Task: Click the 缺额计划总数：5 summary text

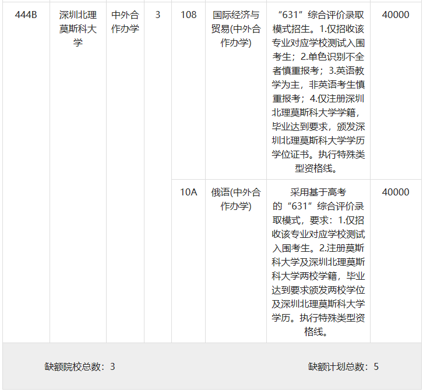Action: click(343, 366)
